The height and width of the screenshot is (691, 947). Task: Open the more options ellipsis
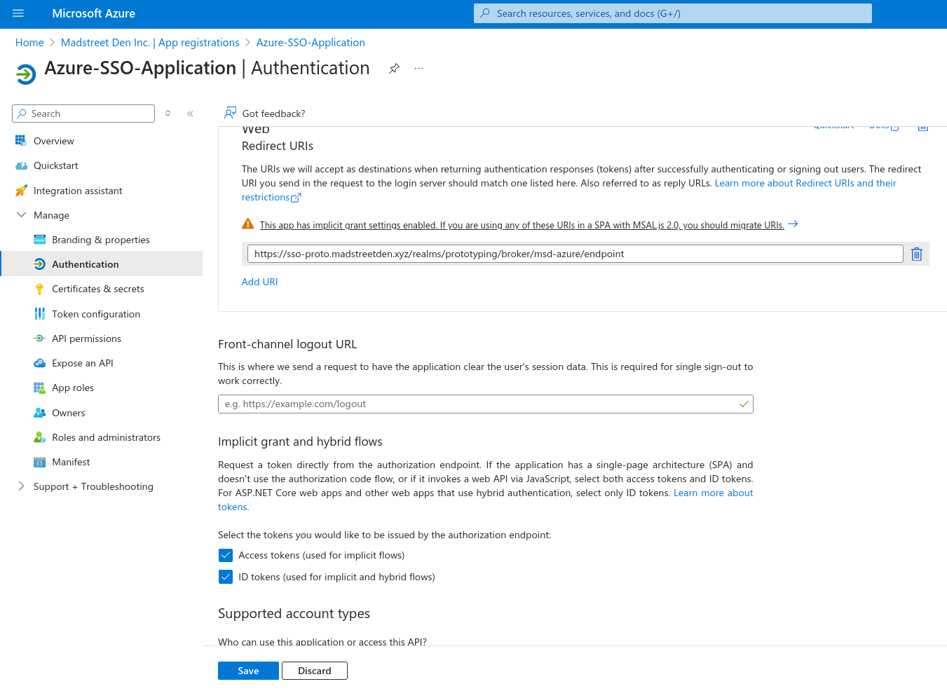tap(418, 69)
